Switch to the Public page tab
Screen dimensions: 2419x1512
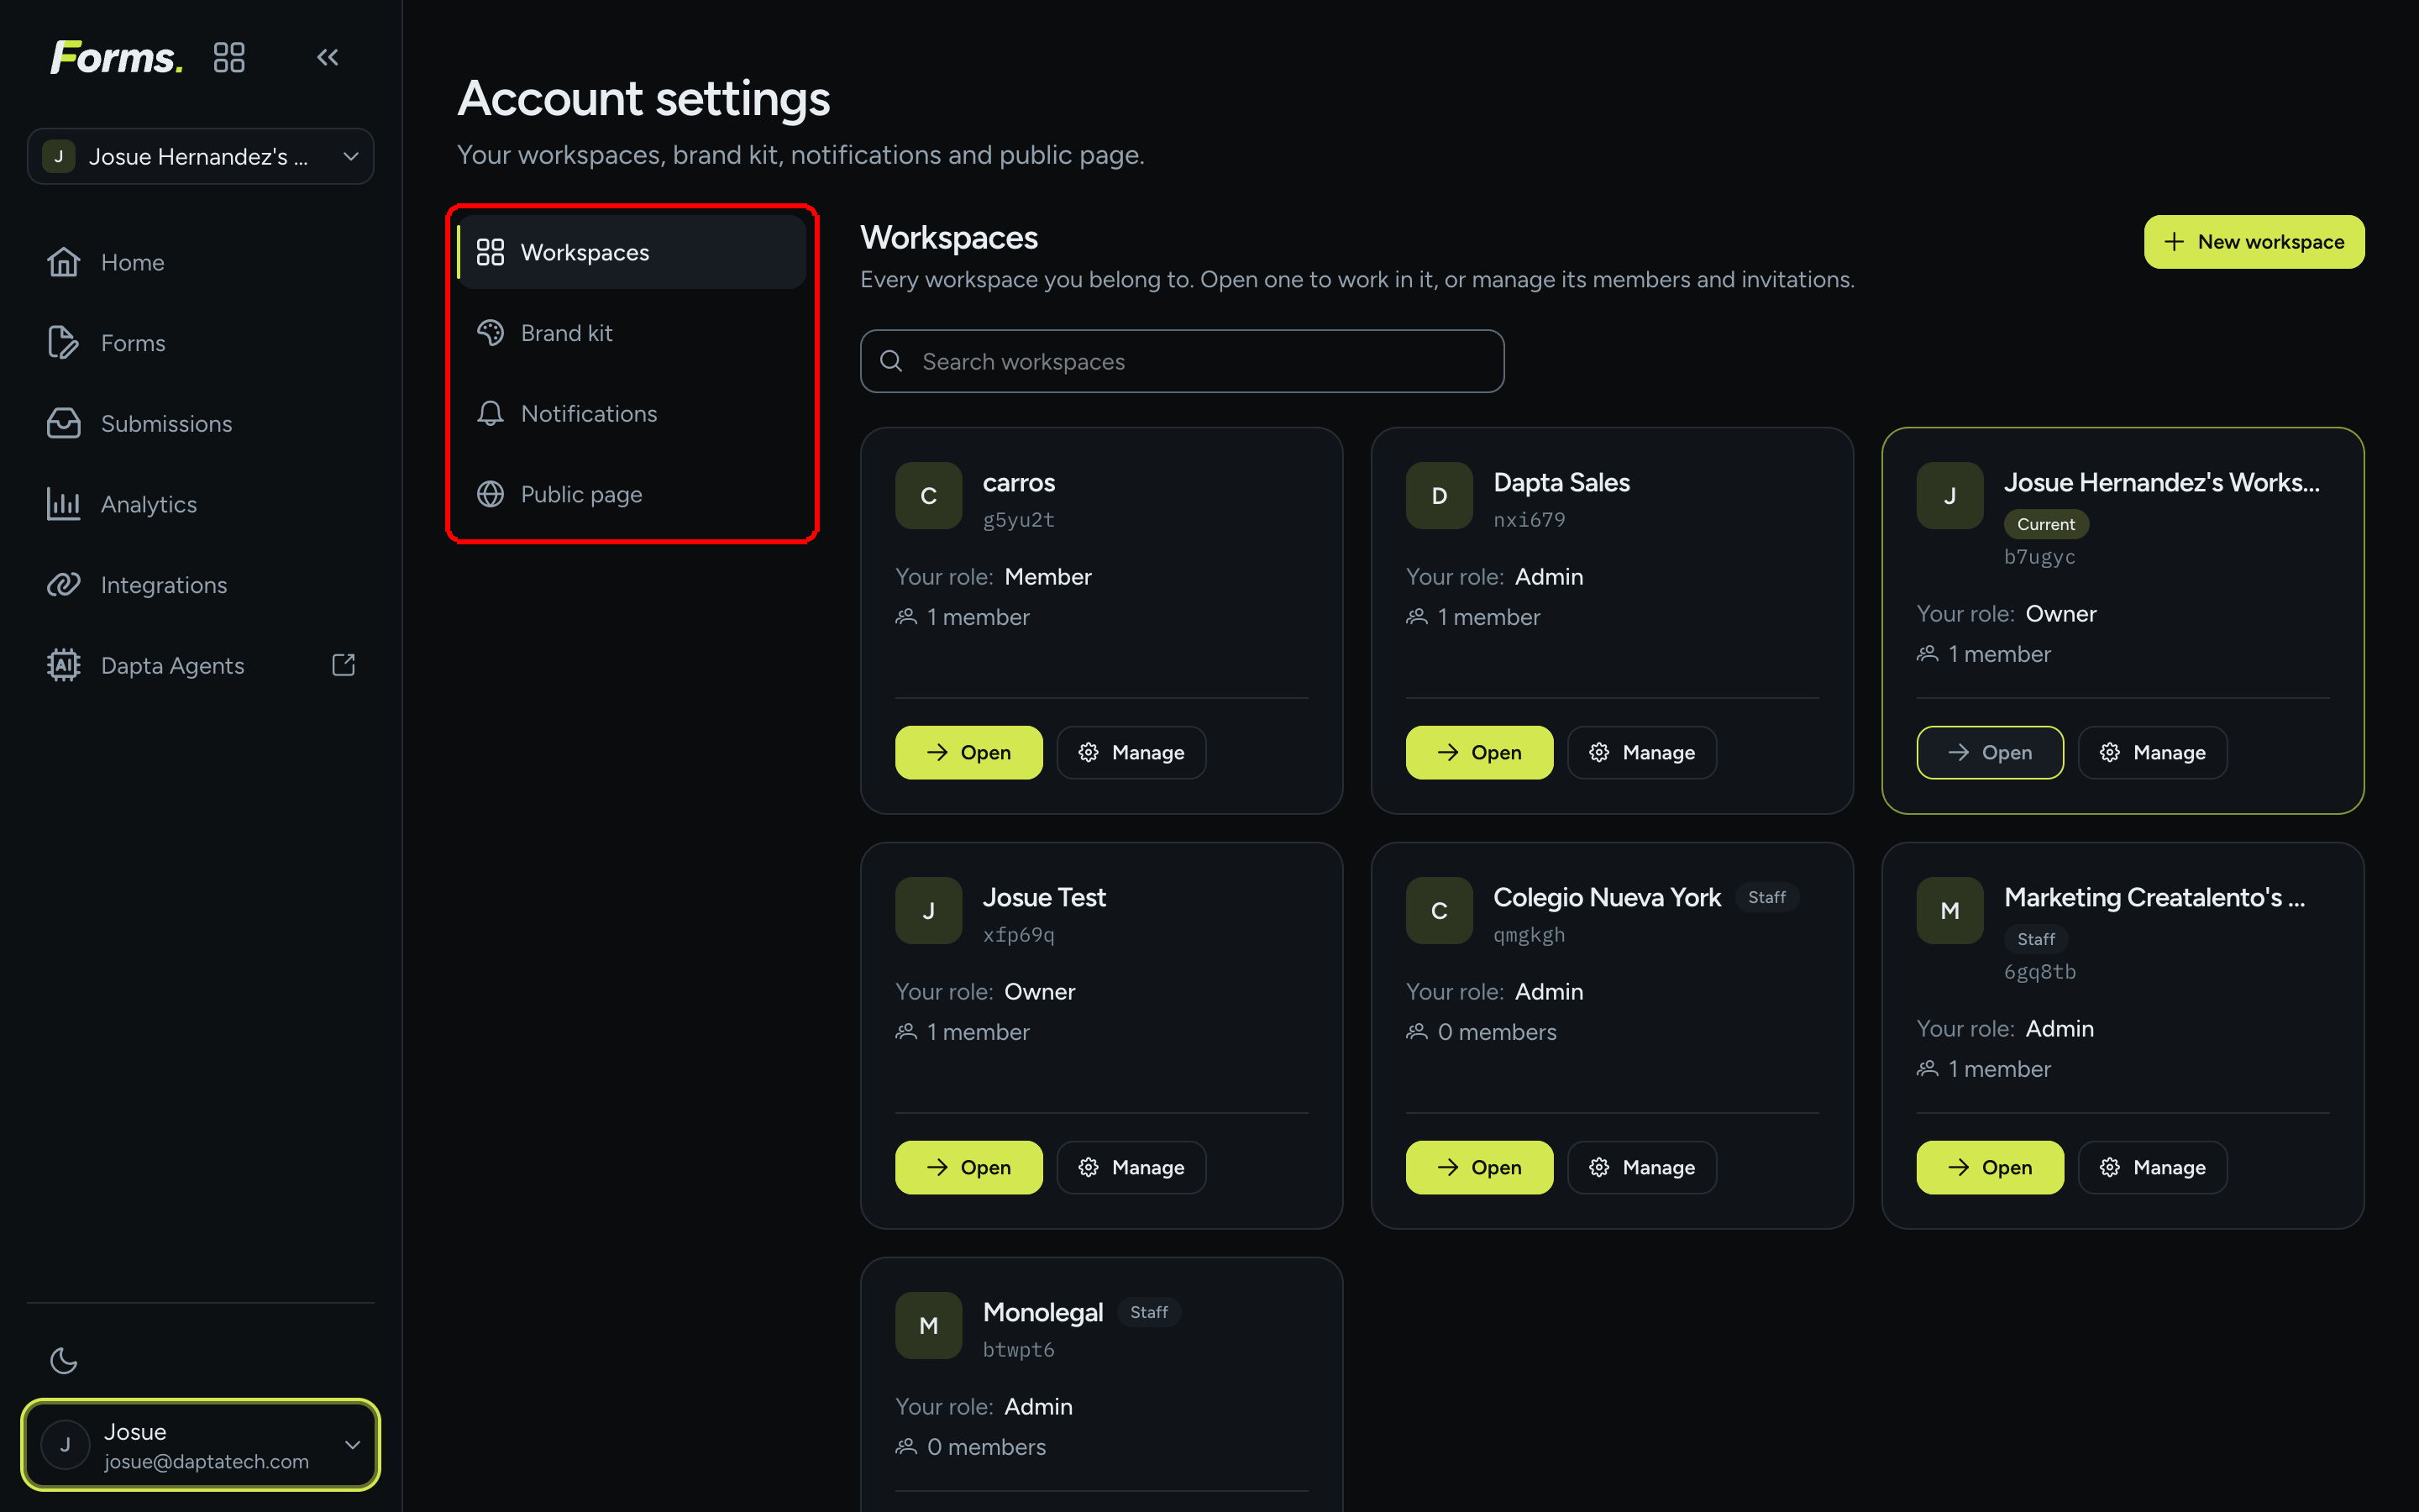pos(632,494)
